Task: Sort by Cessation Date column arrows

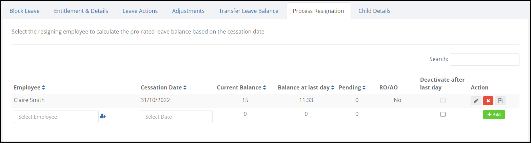Action: [x=185, y=88]
